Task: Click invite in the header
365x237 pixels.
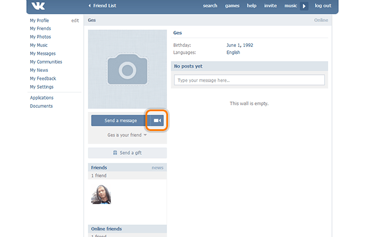Action: pos(270,6)
